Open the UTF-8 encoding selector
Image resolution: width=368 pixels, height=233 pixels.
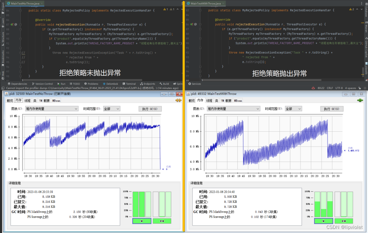click(339, 88)
